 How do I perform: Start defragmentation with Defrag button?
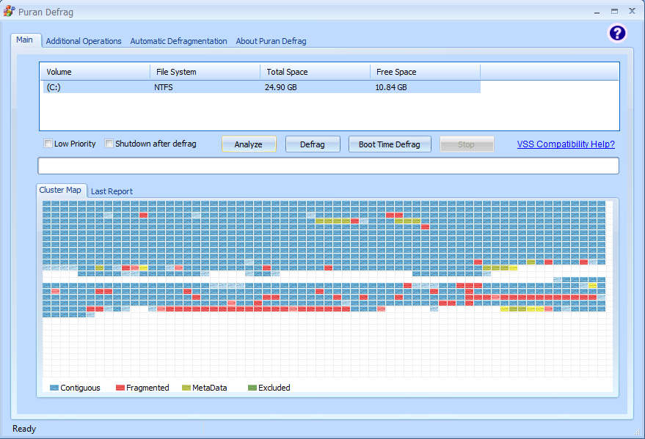[312, 144]
